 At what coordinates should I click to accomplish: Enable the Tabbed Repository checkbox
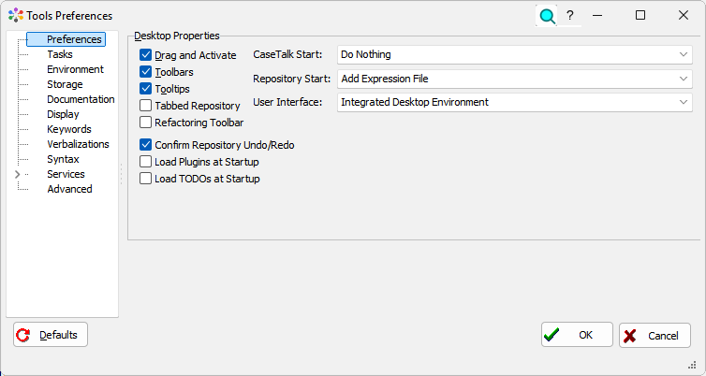click(146, 106)
